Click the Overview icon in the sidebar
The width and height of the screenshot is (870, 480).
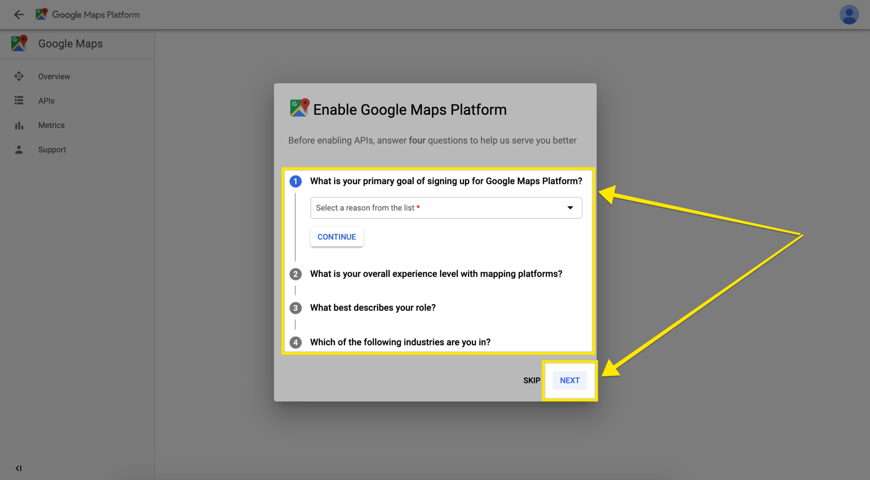tap(19, 76)
